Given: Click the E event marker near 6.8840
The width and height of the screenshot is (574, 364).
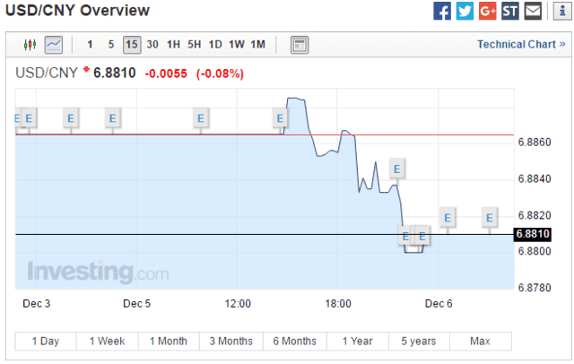Looking at the screenshot, I should coord(396,169).
